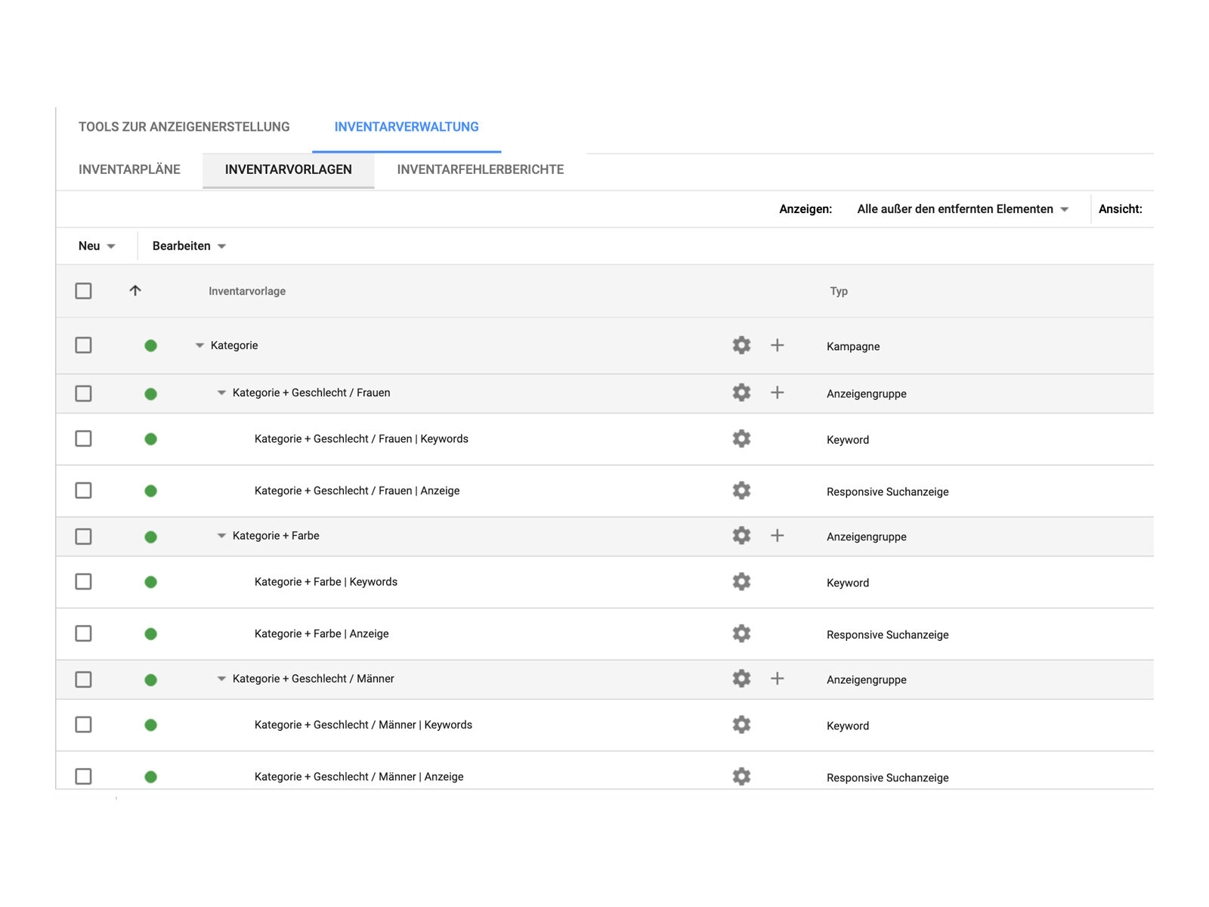This screenshot has height=907, width=1209.
Task: Open 'Kategorie + Geschlecht / Frauen | Keywords' template
Action: coord(361,438)
